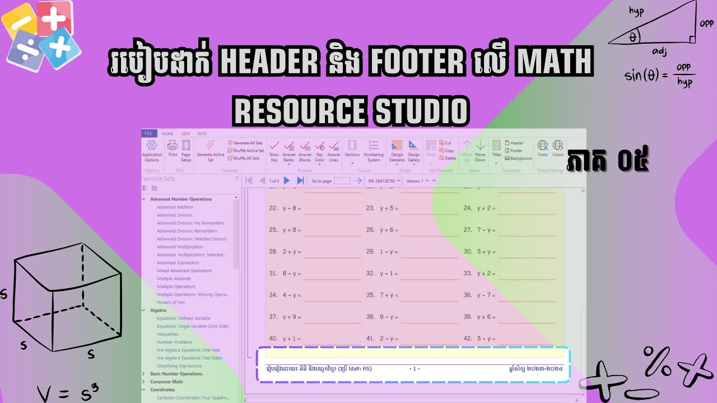The width and height of the screenshot is (717, 403).
Task: Select Number Problems exercise
Action: point(175,342)
